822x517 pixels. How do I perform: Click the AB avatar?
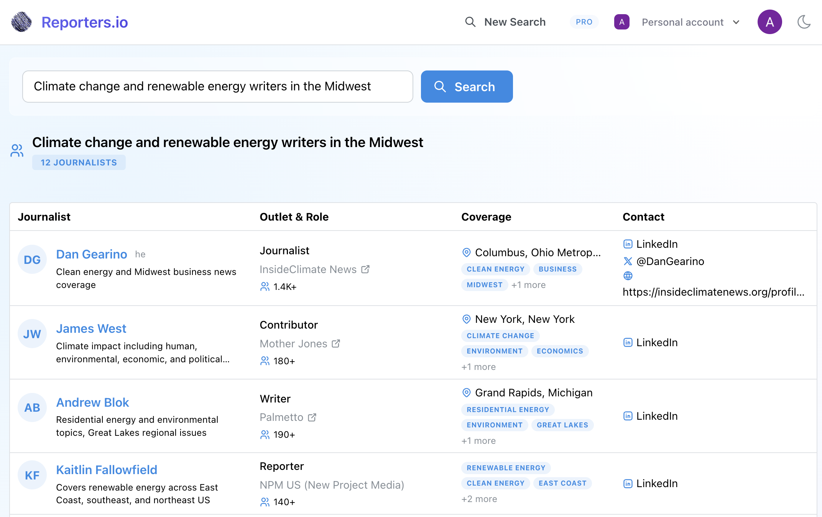[32, 408]
